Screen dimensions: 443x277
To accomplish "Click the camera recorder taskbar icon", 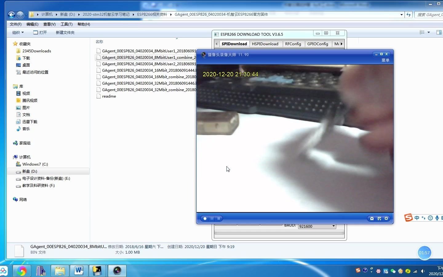I will (117, 271).
